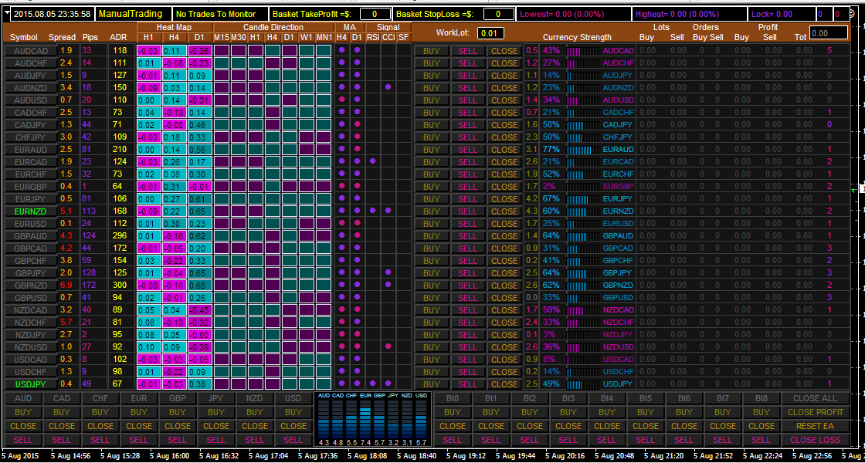
Task: Select the USDJPY symbol button
Action: coord(30,384)
